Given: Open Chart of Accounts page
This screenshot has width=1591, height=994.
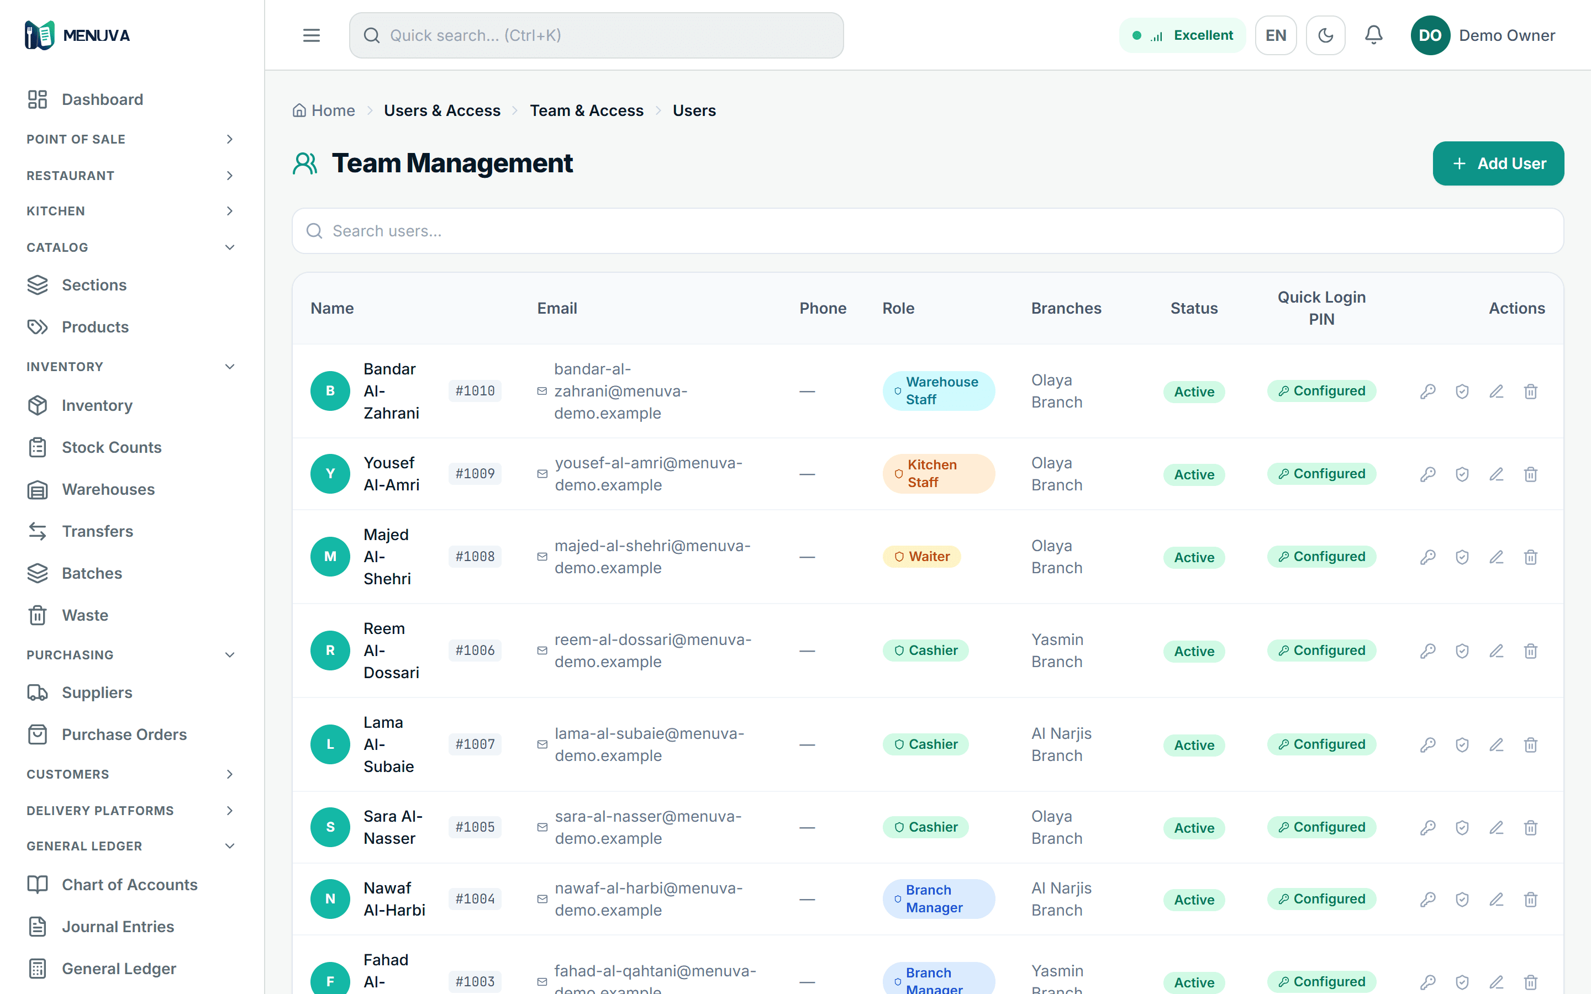Looking at the screenshot, I should point(131,885).
